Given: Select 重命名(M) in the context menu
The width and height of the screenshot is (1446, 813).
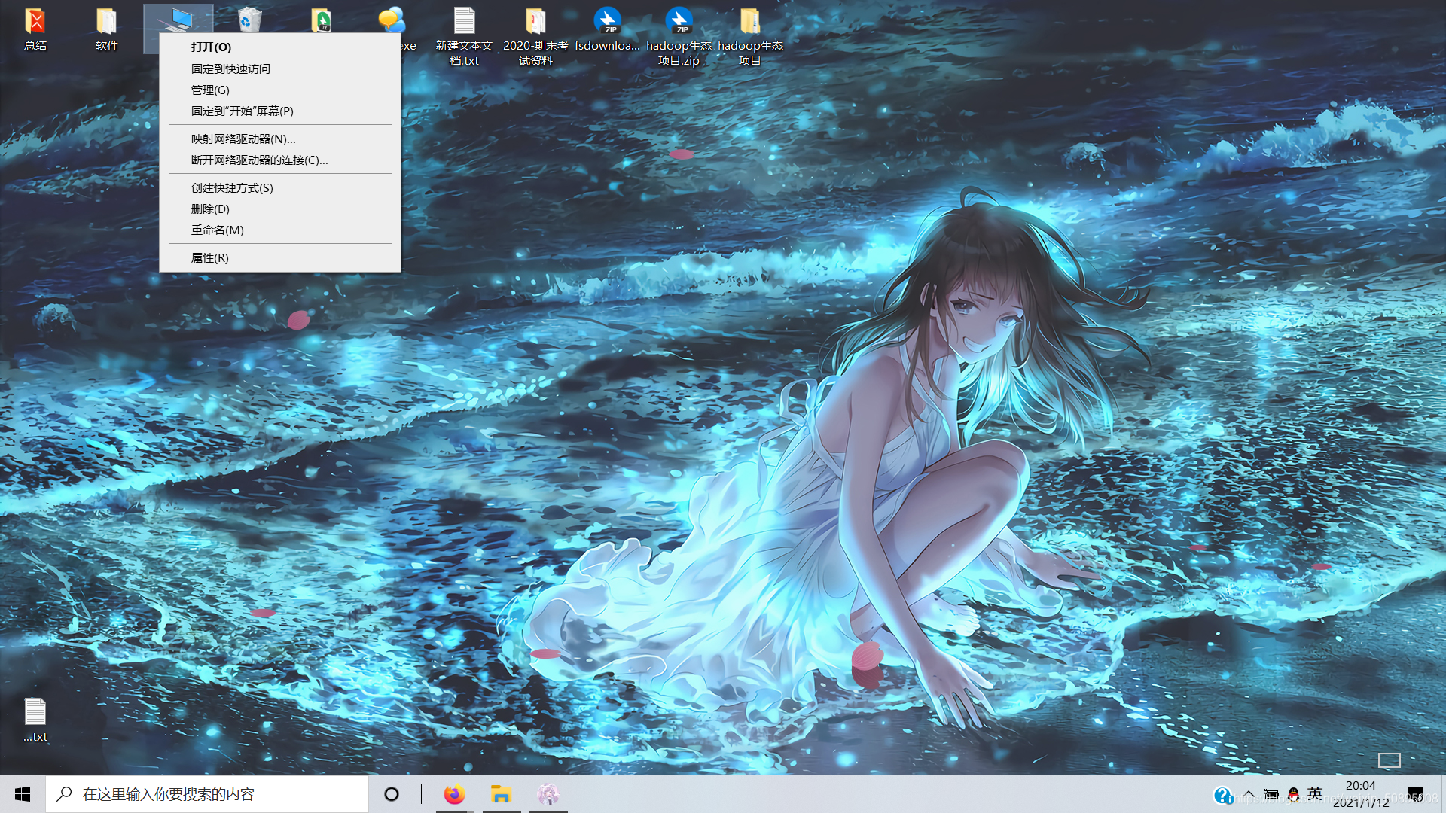Looking at the screenshot, I should pyautogui.click(x=280, y=230).
